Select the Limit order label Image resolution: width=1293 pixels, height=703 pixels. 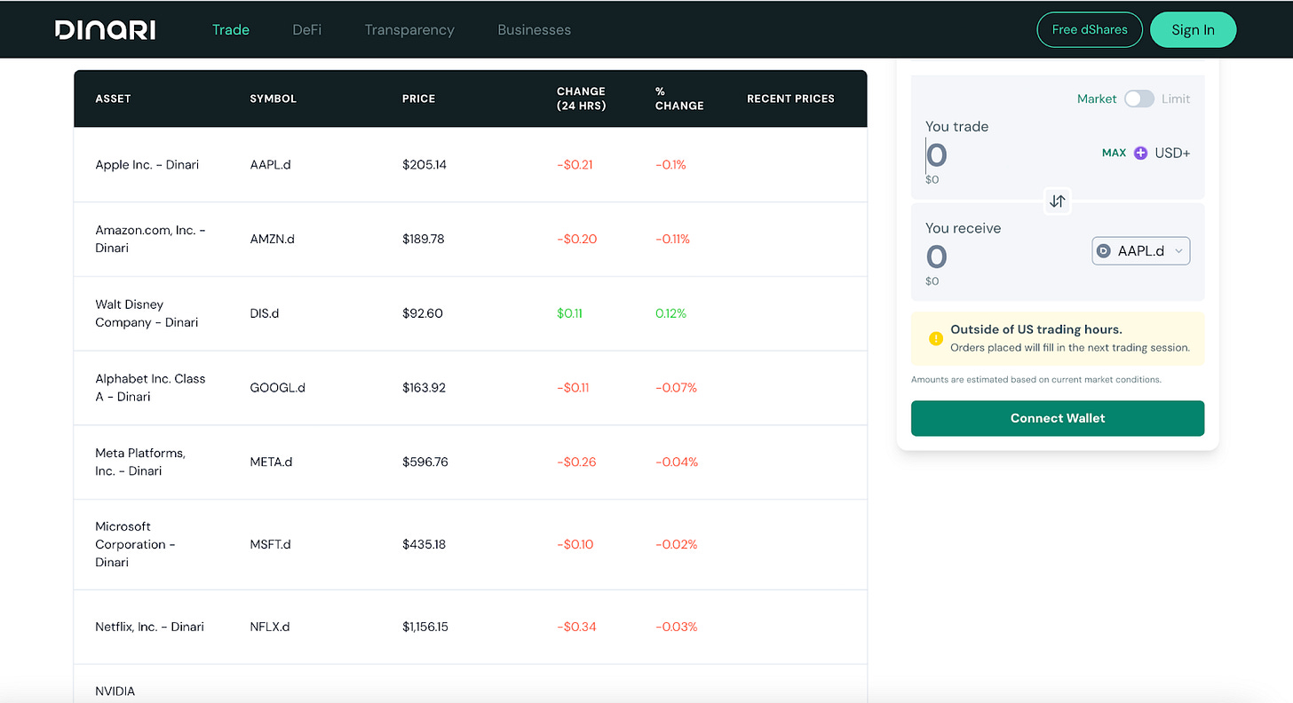[x=1176, y=99]
